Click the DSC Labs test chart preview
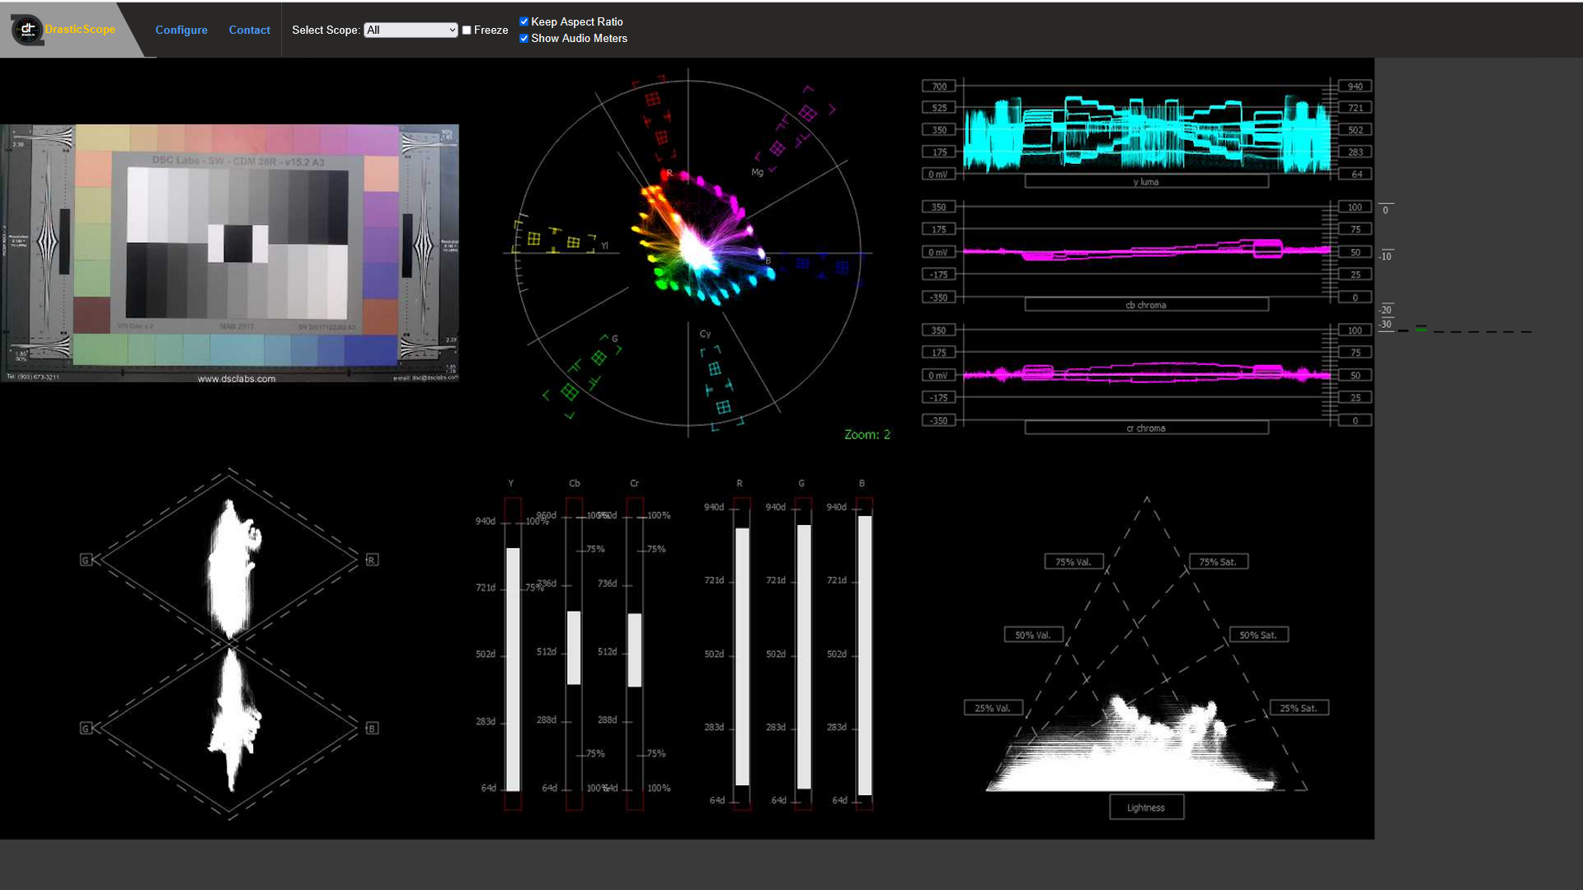Image resolution: width=1583 pixels, height=890 pixels. click(229, 253)
